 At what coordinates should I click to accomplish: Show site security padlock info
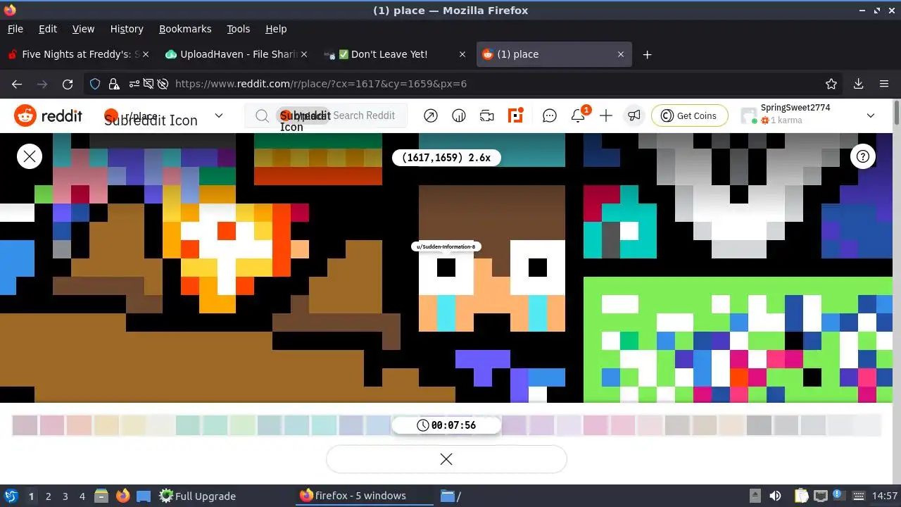[113, 84]
